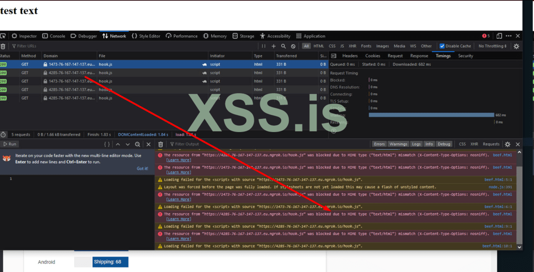Toggle console Logs filter
The height and width of the screenshot is (272, 534).
(416, 144)
